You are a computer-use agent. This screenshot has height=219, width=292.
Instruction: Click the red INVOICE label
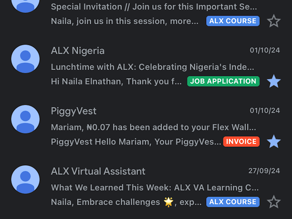(241, 142)
